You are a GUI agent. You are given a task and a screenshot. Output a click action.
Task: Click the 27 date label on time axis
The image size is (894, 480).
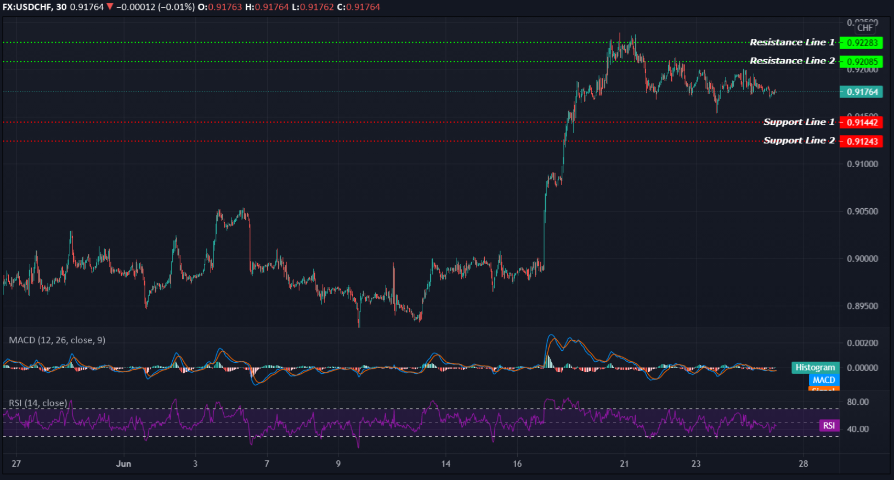point(16,464)
